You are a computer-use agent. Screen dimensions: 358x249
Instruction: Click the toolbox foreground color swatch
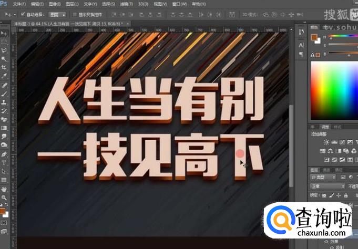3,211
